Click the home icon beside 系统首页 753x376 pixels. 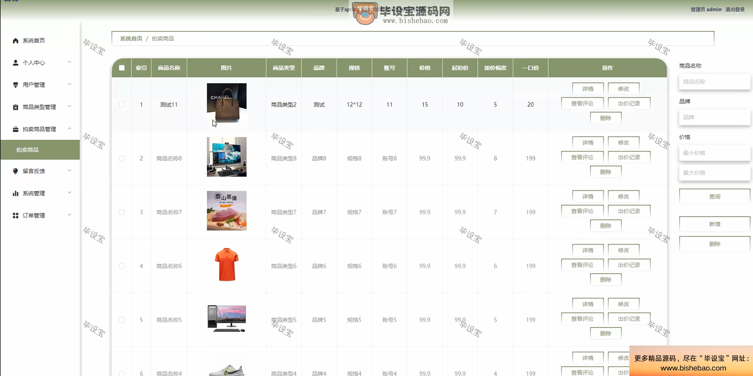coord(15,41)
